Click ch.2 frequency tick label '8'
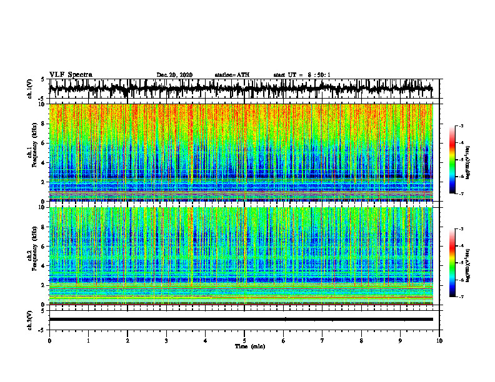Viewport: 495px width, 382px height. tap(43, 227)
